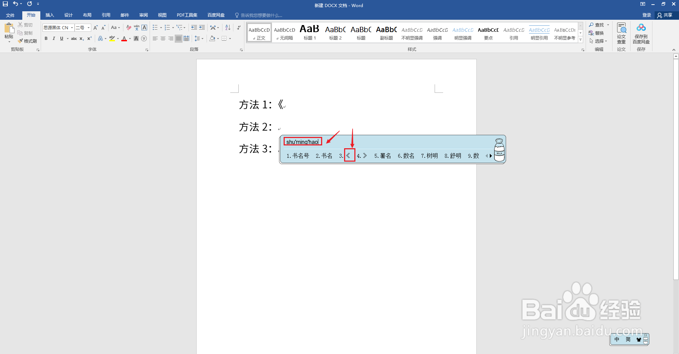The image size is (679, 354).
Task: Show or hide paragraph marks
Action: pos(239,28)
